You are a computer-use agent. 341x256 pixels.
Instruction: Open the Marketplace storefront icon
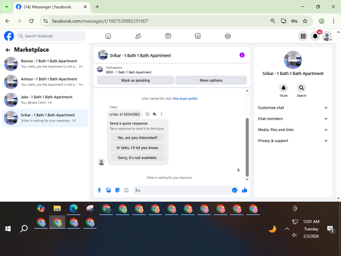[x=198, y=36]
